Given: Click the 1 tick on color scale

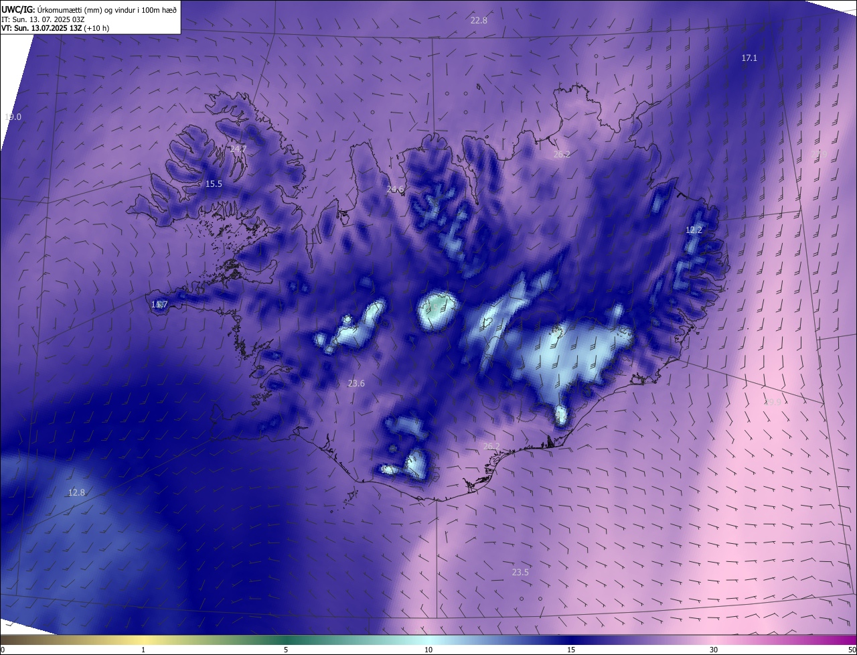Looking at the screenshot, I should 143,650.
